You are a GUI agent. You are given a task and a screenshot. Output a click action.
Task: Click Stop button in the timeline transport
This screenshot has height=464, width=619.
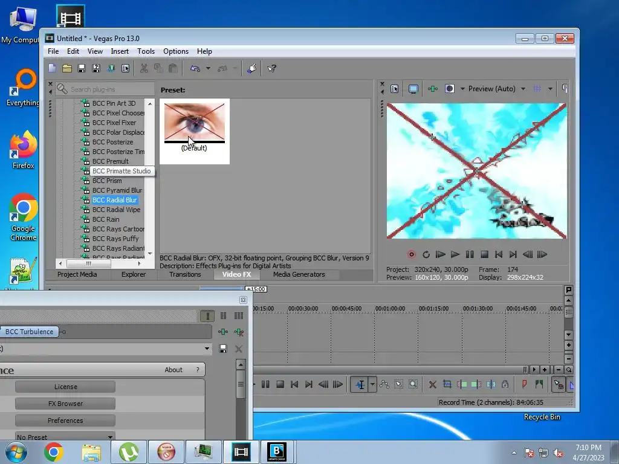point(280,384)
